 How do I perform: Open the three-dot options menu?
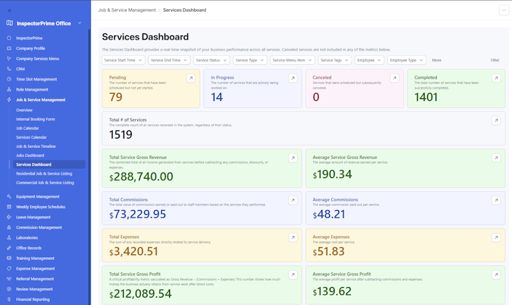pos(504,10)
